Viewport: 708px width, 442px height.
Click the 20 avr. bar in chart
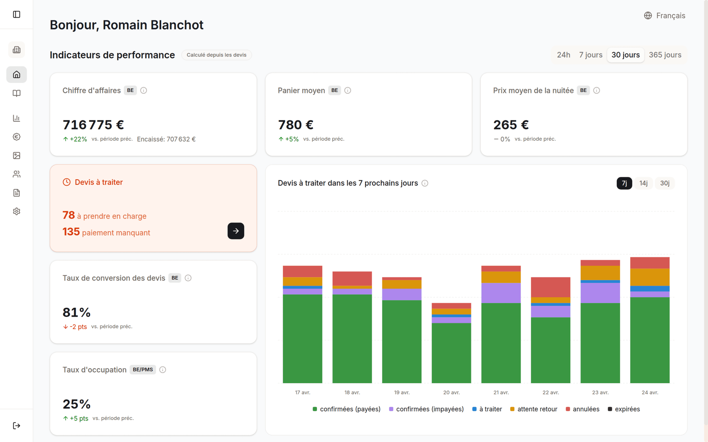(x=451, y=343)
